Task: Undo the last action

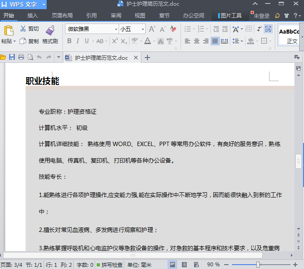Action: [39, 57]
